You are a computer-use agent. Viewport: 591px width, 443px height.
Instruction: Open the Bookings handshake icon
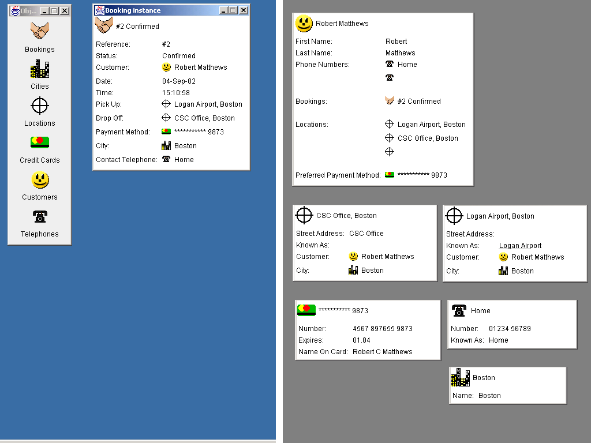40,32
